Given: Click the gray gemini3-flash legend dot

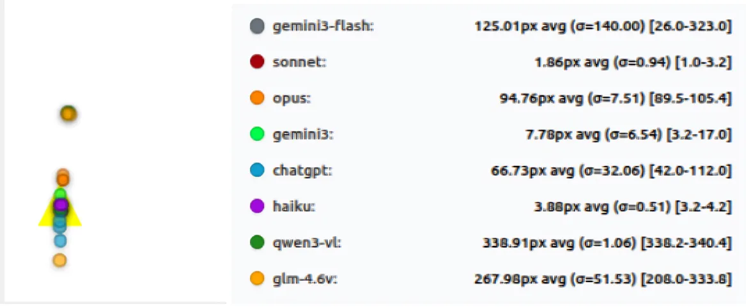Looking at the screenshot, I should point(257,26).
